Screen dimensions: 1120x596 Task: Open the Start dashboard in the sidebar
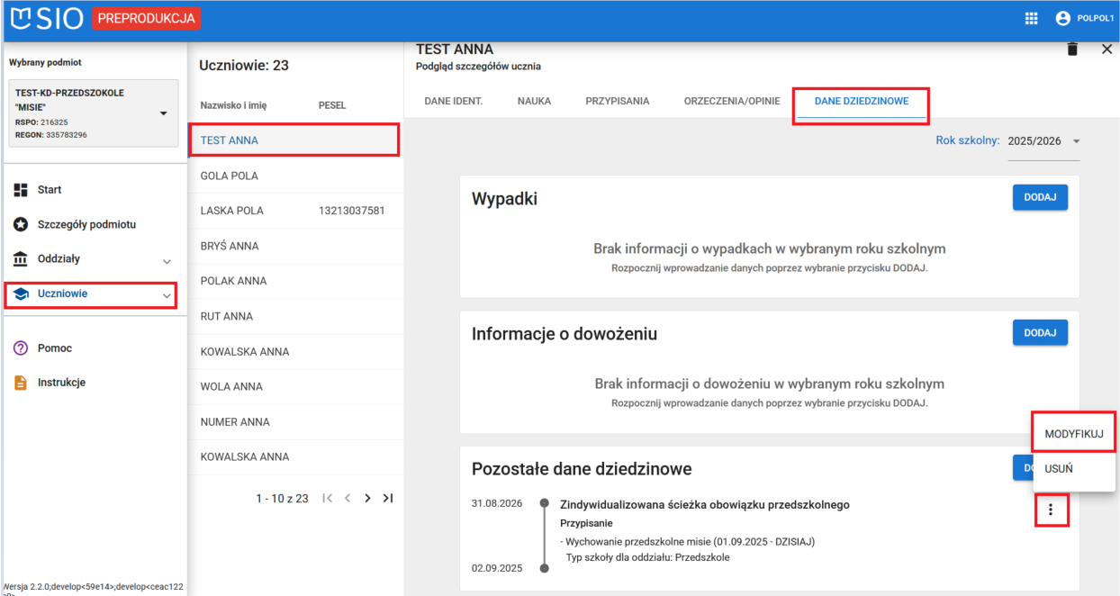(x=50, y=190)
